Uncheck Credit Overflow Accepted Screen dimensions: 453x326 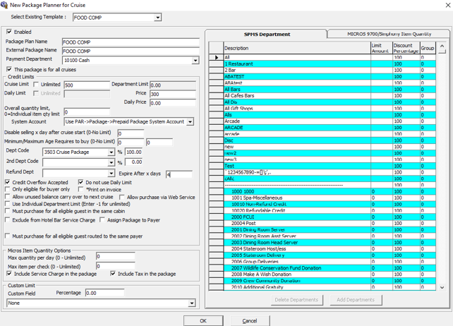[x=8, y=182]
